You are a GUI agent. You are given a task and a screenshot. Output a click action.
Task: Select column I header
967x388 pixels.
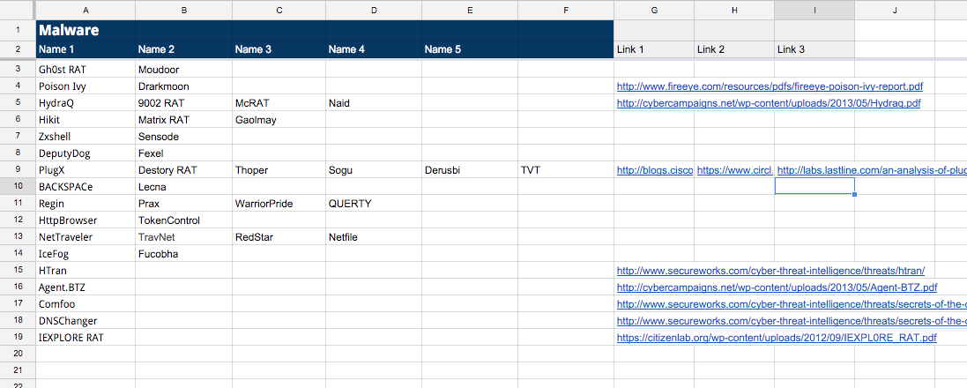pyautogui.click(x=815, y=10)
